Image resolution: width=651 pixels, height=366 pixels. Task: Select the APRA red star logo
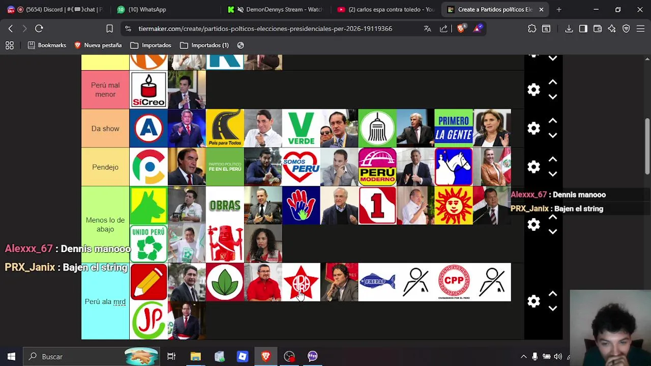[301, 282]
